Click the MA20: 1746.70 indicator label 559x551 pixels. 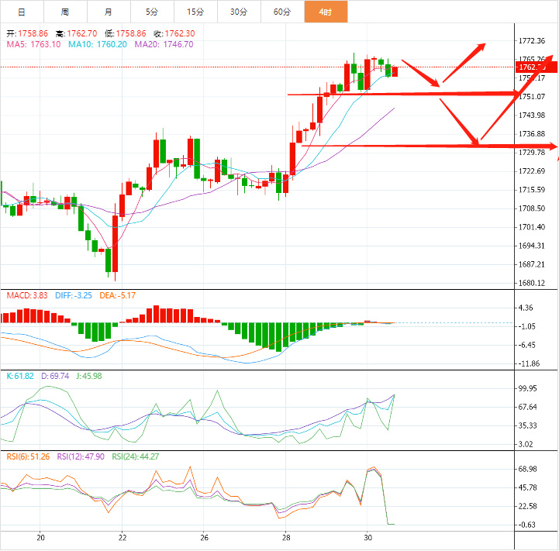164,45
